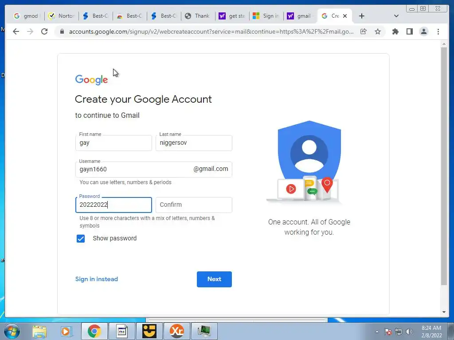
Task: Switch to the Thank tab
Action: pyautogui.click(x=198, y=16)
